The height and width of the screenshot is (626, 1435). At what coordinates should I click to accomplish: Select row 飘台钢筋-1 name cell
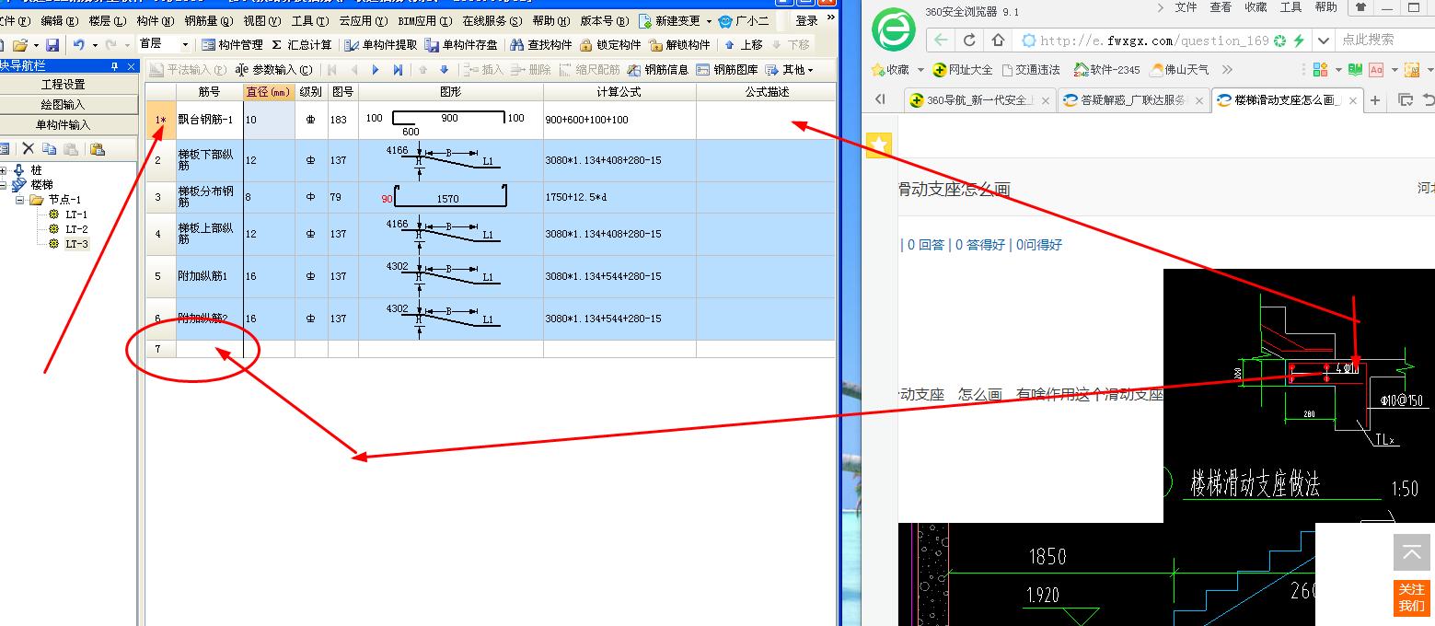pyautogui.click(x=210, y=121)
